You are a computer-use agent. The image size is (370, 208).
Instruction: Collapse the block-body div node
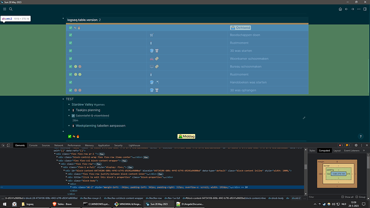tap(66, 181)
